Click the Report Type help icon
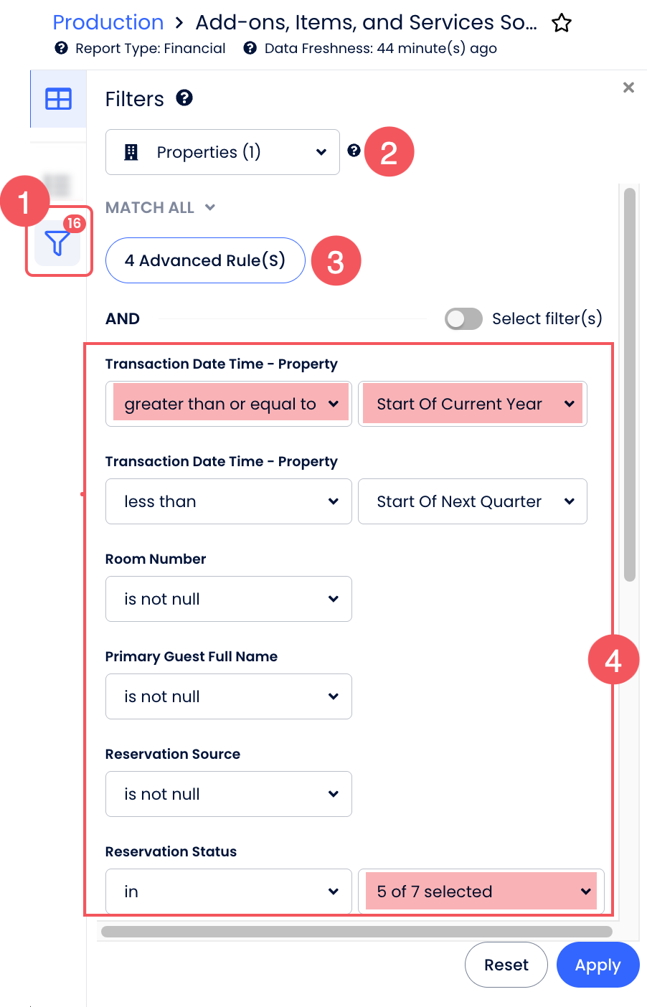The height and width of the screenshot is (1007, 647). click(x=62, y=48)
